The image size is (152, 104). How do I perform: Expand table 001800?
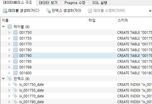[9, 73]
